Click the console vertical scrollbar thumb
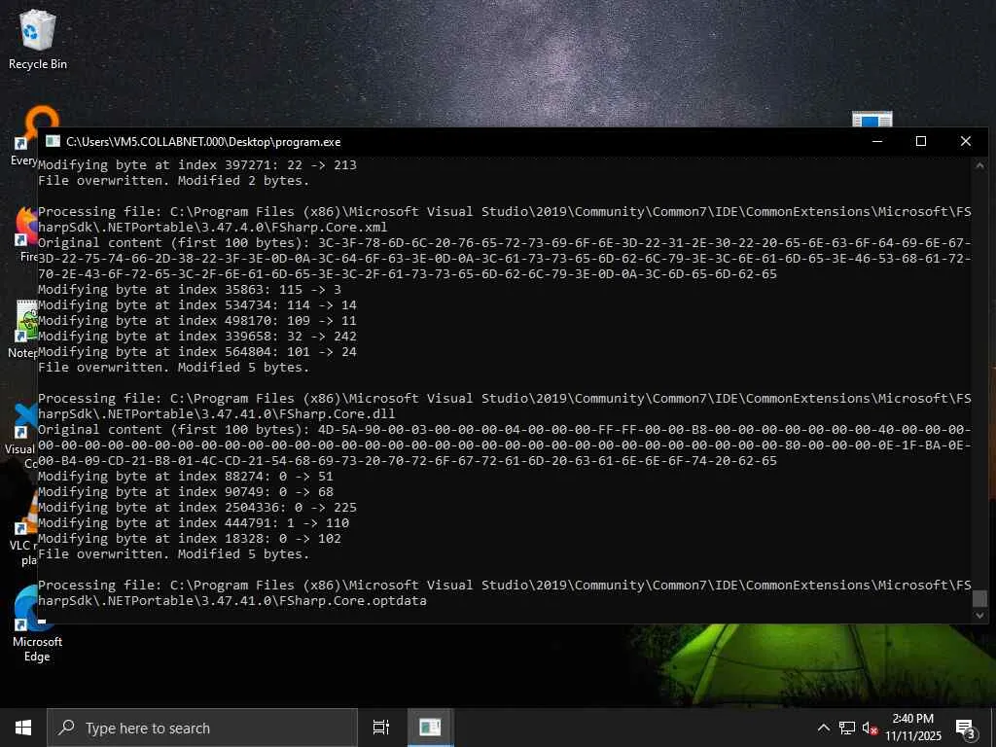Image resolution: width=996 pixels, height=747 pixels. point(979,598)
